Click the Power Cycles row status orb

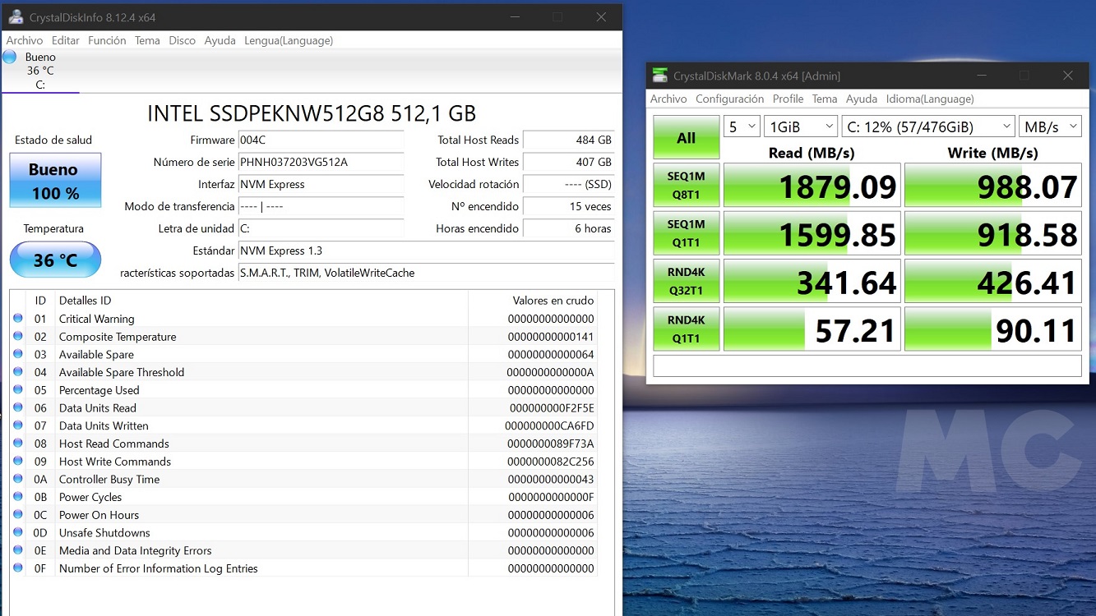pos(18,497)
